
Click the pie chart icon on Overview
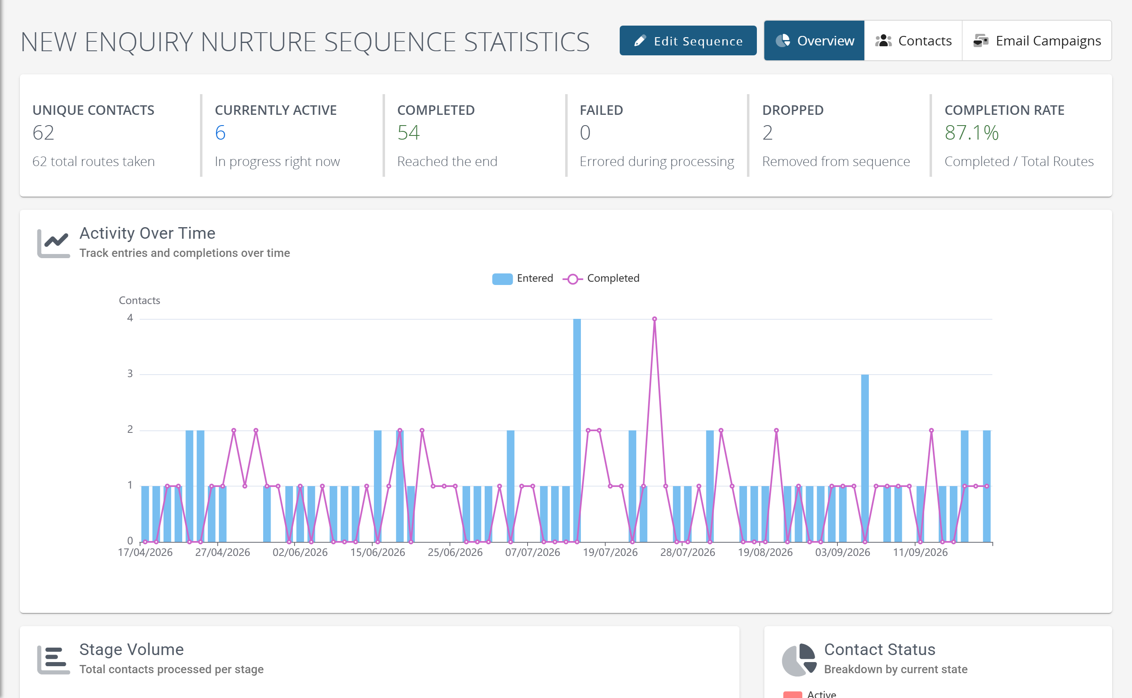(x=782, y=40)
